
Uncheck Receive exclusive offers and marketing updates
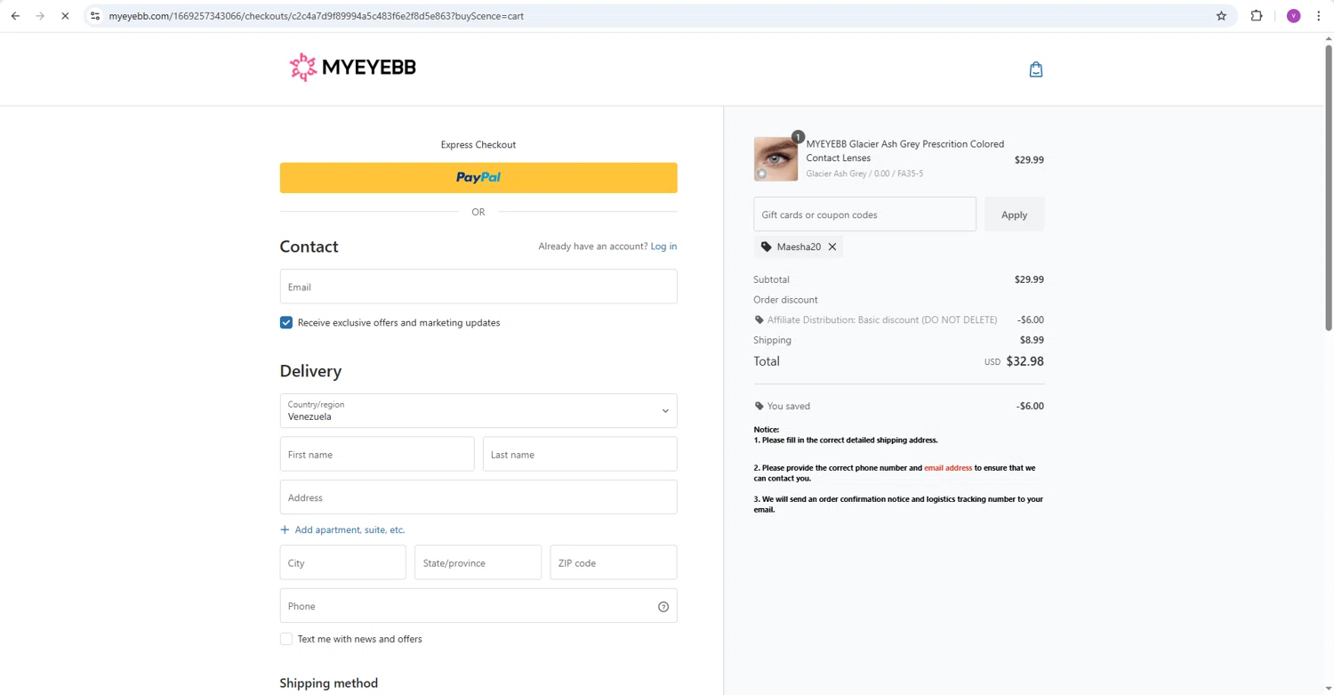tap(286, 322)
